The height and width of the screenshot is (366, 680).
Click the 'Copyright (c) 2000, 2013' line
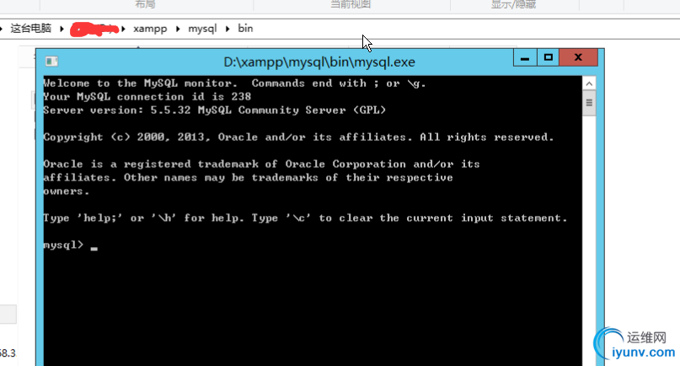299,137
